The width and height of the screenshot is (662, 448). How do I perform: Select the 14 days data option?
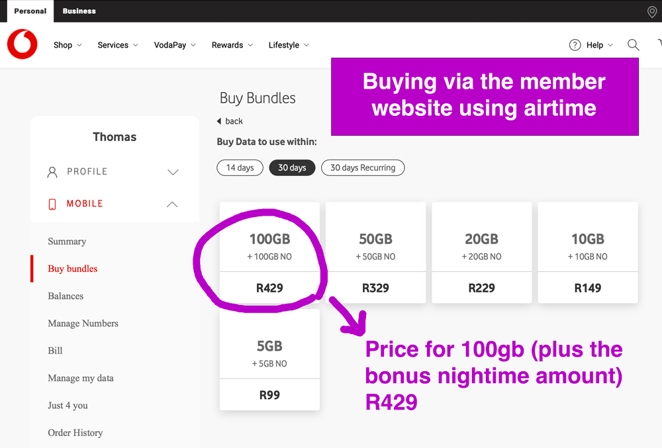(240, 167)
